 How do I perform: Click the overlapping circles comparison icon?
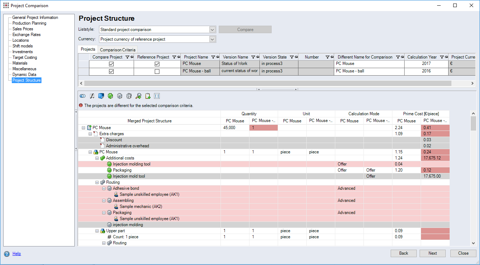(83, 96)
